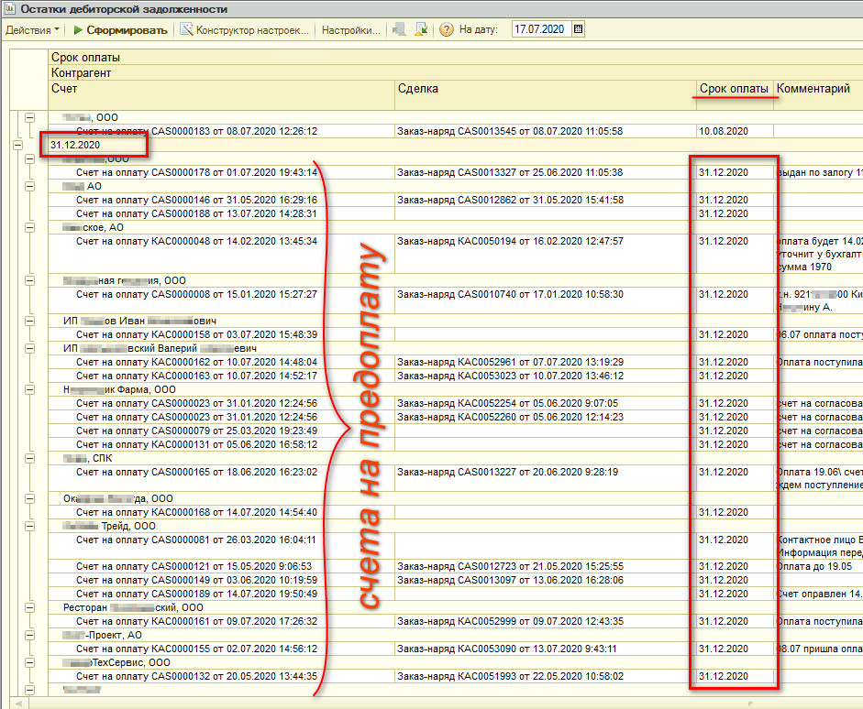Click the horizontal scrollbar left arrow
The image size is (863, 709).
pyautogui.click(x=18, y=703)
